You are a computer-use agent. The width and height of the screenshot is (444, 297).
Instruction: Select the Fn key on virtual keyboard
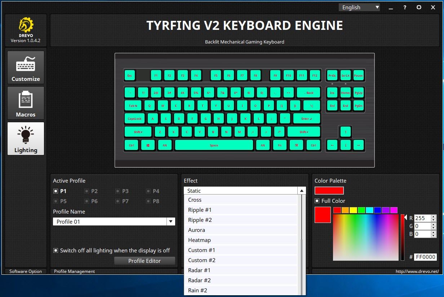(x=280, y=145)
